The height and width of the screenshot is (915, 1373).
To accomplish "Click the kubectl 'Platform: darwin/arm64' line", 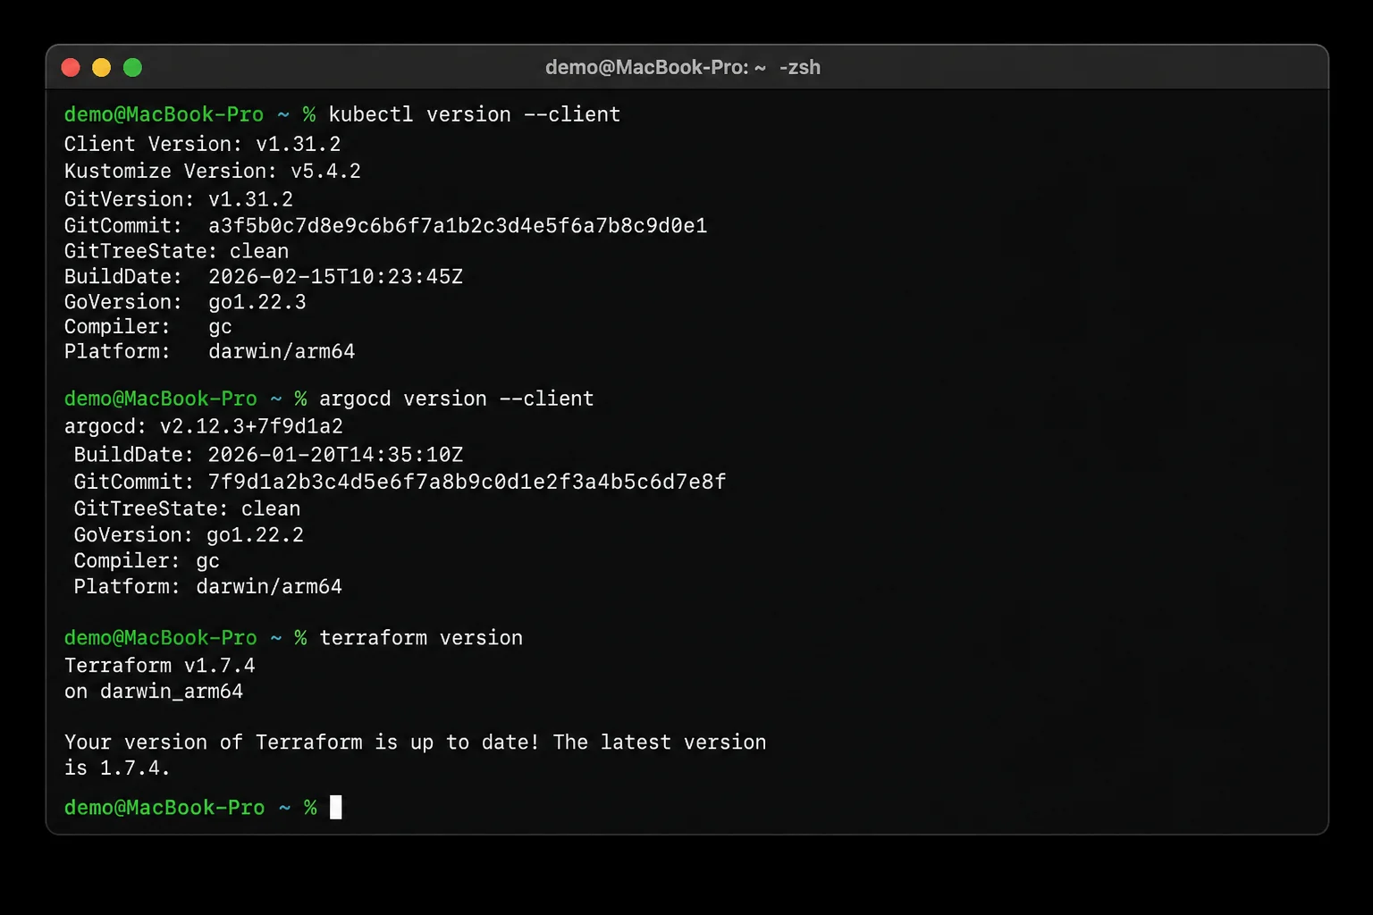I will click(x=210, y=352).
